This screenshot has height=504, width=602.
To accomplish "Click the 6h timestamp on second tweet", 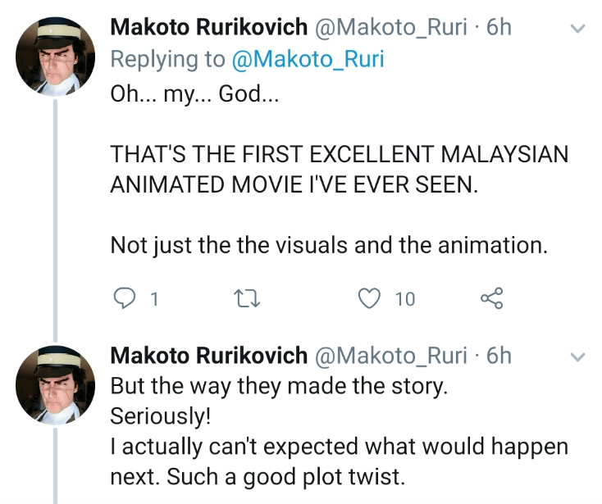I will click(499, 356).
